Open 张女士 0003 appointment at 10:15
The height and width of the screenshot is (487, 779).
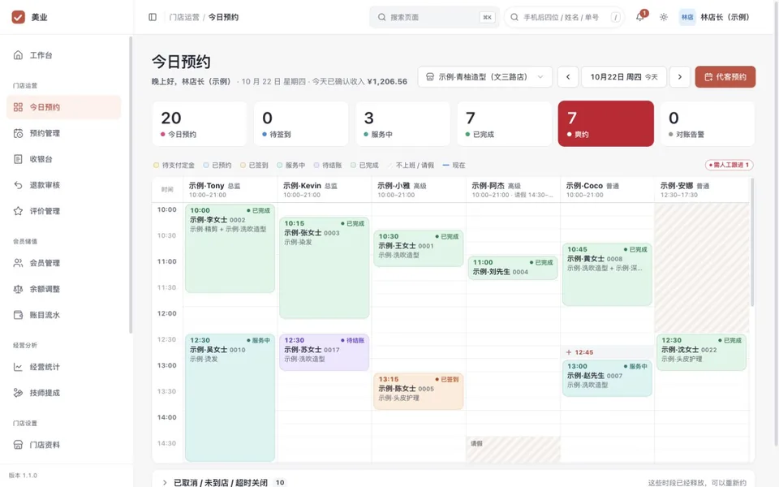click(325, 267)
